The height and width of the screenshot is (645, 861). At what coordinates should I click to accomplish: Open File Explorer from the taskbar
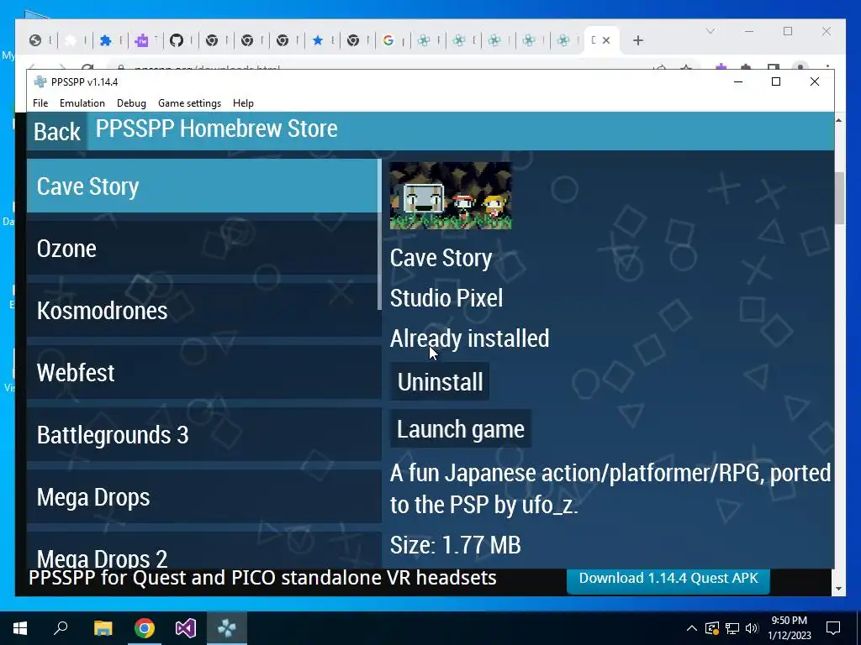pos(103,628)
